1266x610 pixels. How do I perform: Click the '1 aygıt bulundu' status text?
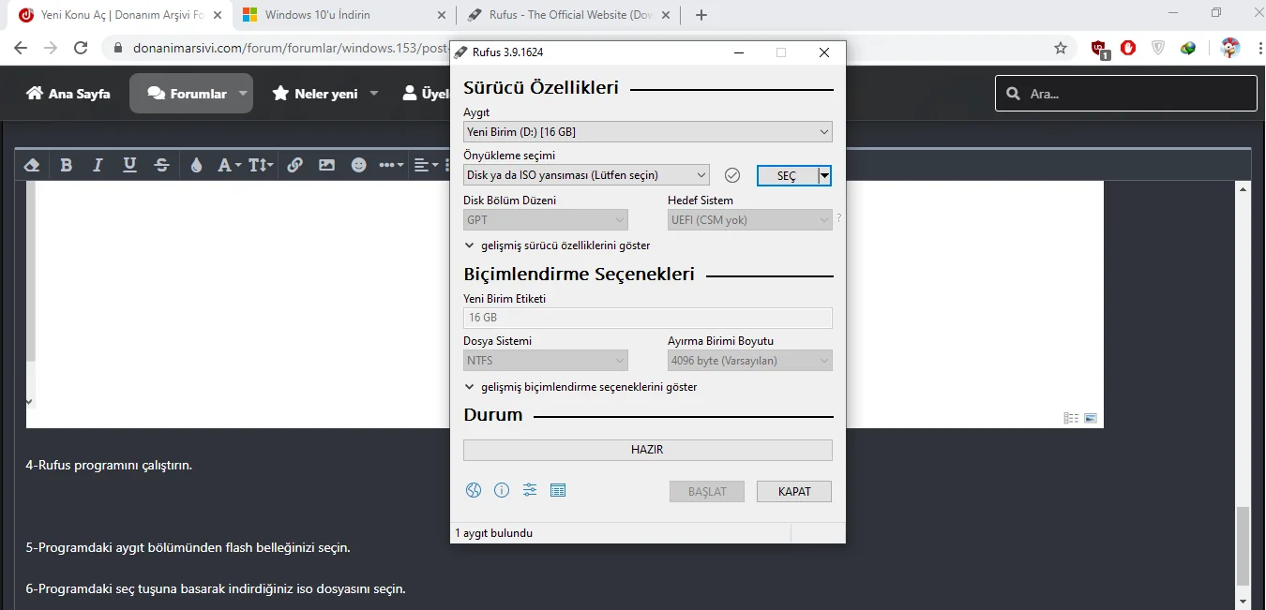pyautogui.click(x=494, y=533)
